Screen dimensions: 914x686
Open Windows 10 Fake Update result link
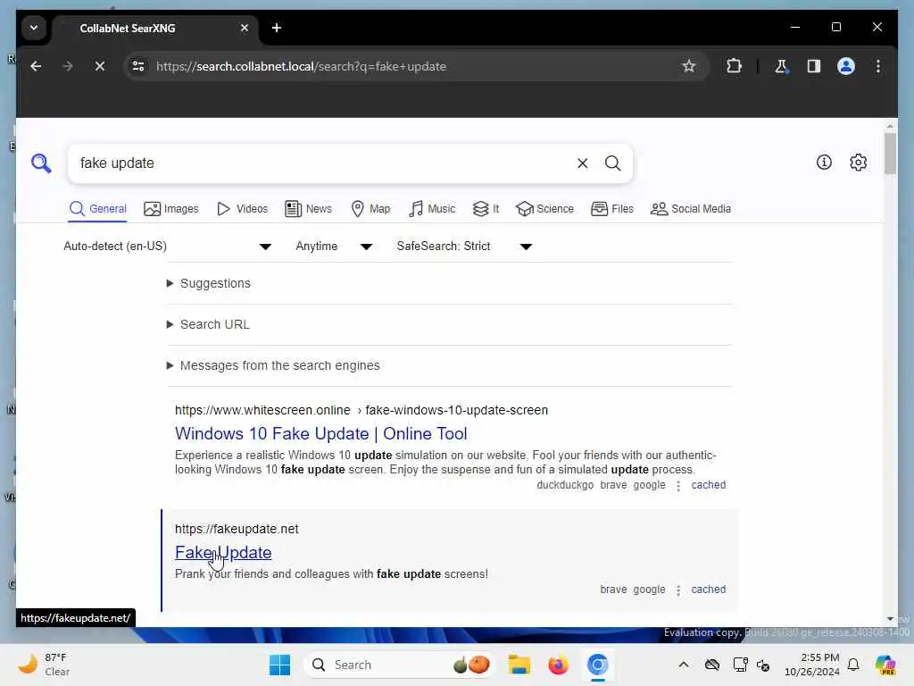tap(321, 434)
